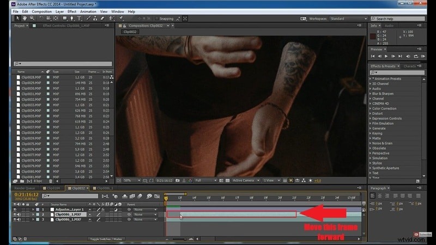This screenshot has width=436, height=245.
Task: Open the Composition menu
Action: [x=42, y=11]
